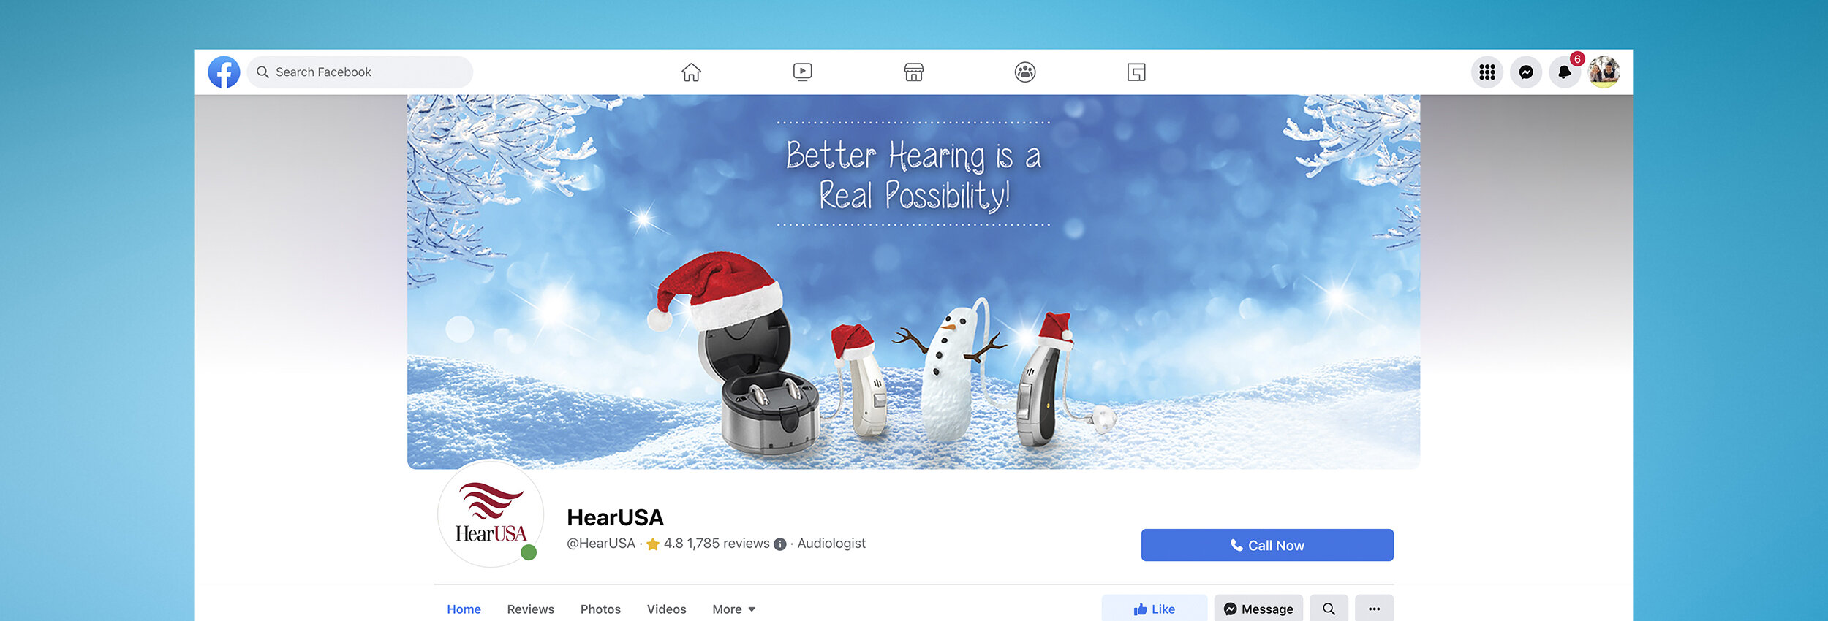The image size is (1828, 621).
Task: Click the reviews info icon
Action: 780,544
